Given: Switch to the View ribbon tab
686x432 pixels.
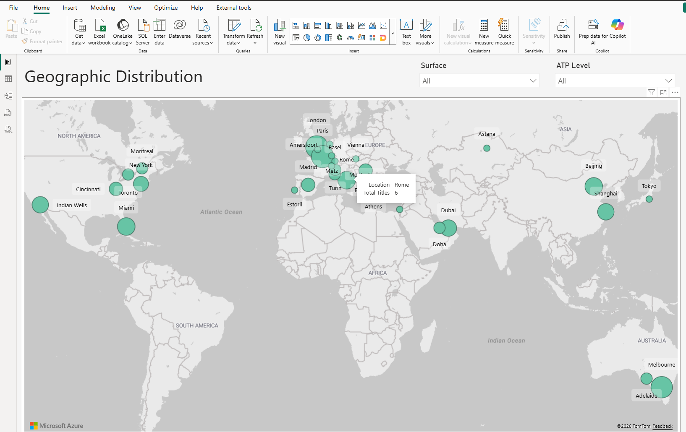Looking at the screenshot, I should [135, 8].
